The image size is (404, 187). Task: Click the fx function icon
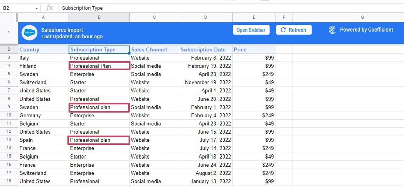click(x=49, y=8)
